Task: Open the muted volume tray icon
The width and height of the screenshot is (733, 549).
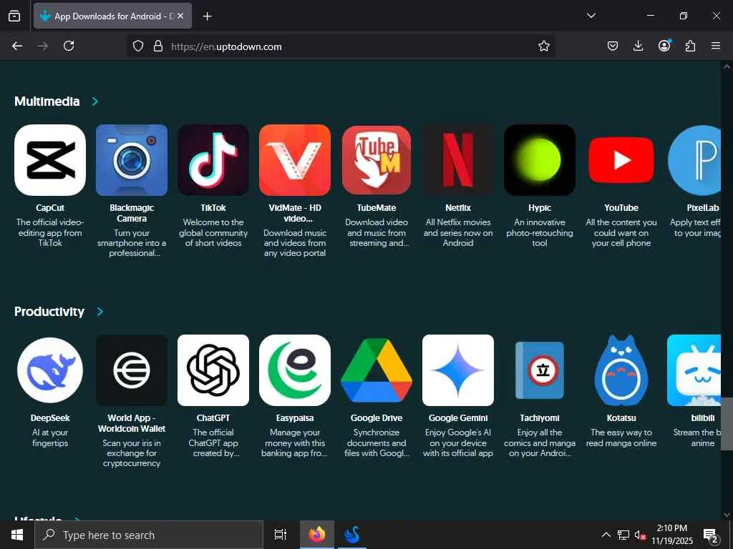Action: 639,535
